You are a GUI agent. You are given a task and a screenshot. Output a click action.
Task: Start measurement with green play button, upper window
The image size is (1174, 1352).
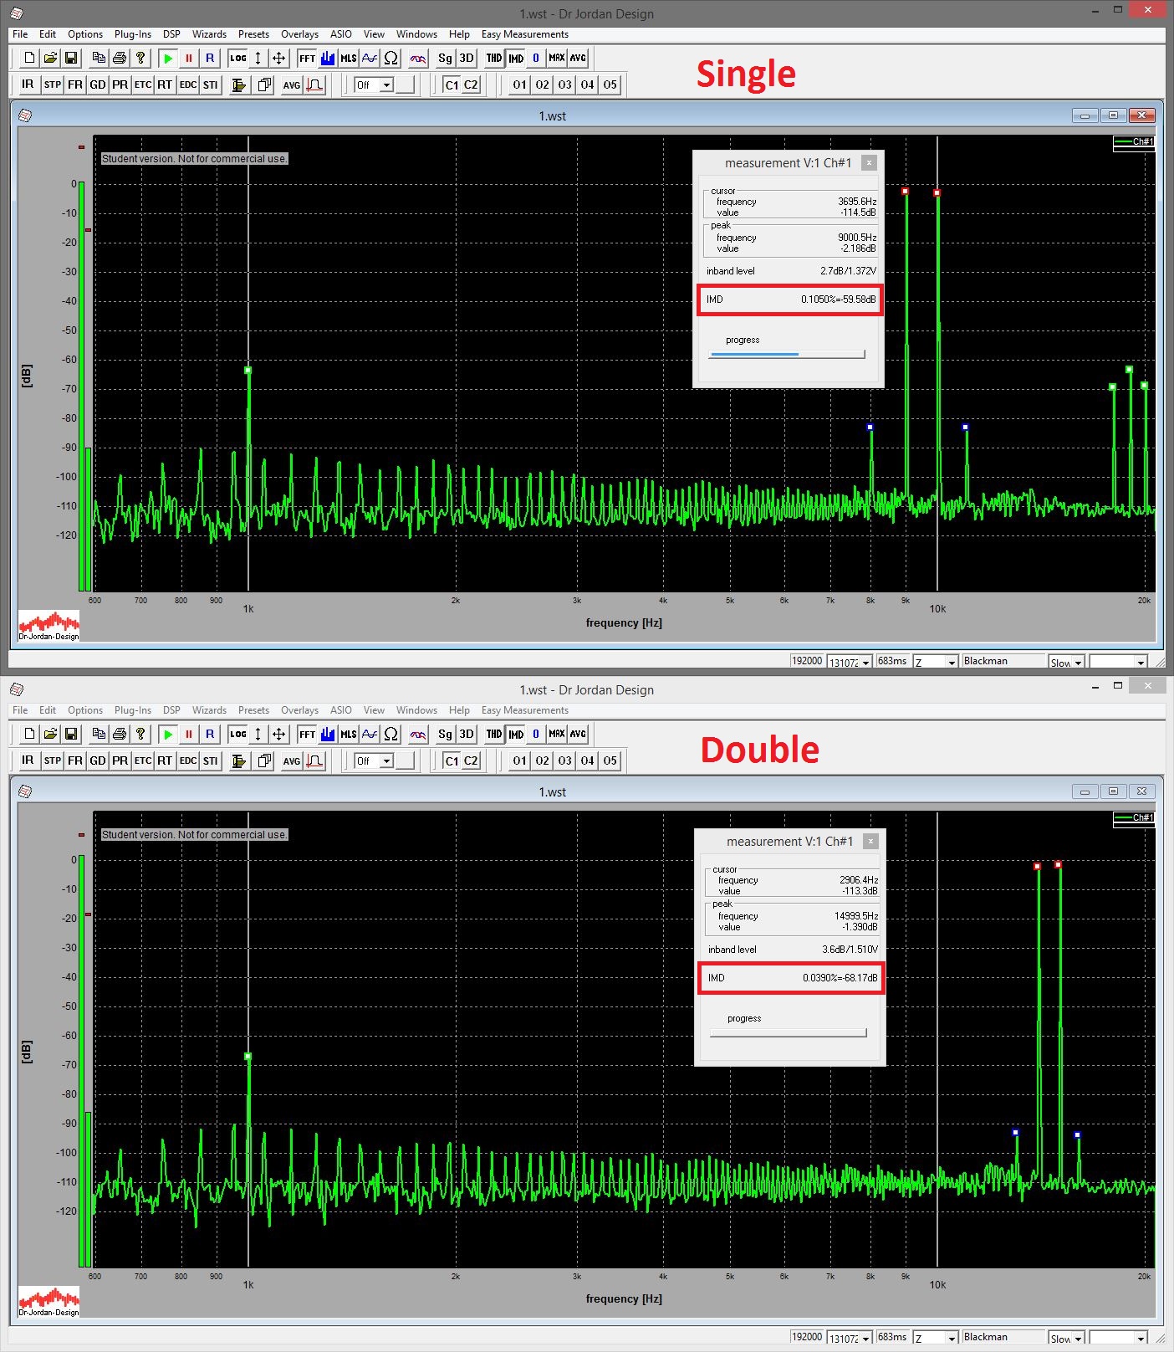(168, 59)
